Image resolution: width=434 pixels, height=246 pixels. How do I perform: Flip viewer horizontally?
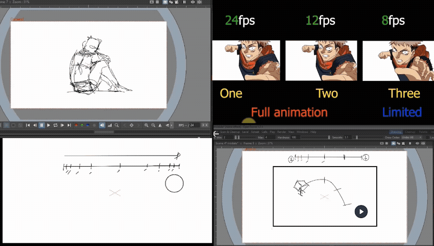click(160, 125)
